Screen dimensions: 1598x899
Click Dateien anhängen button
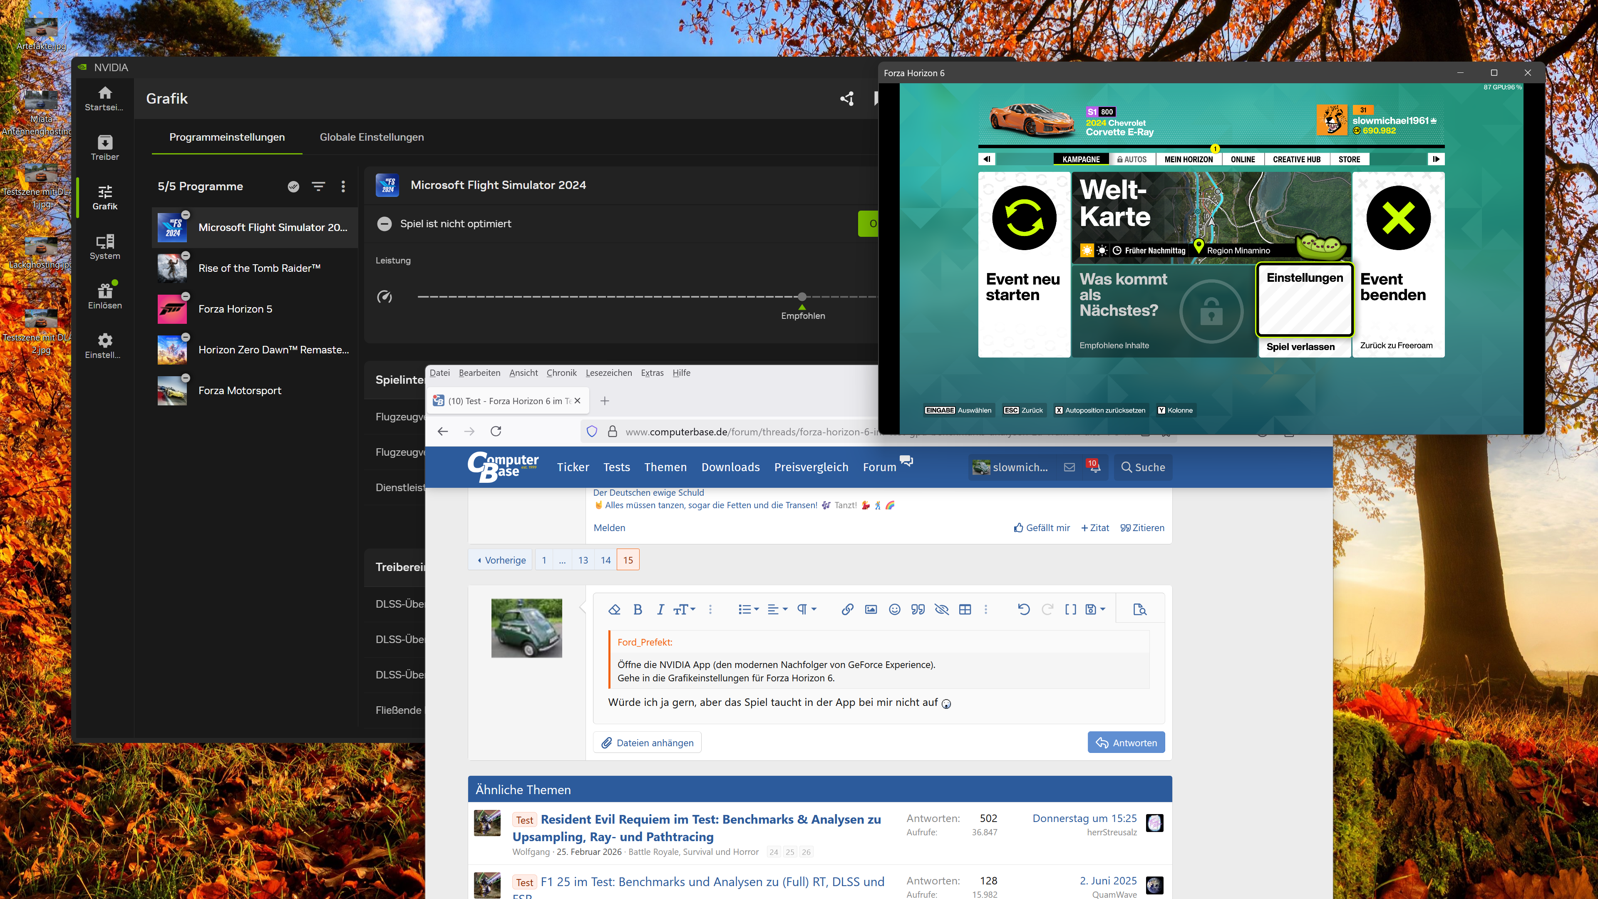tap(647, 743)
